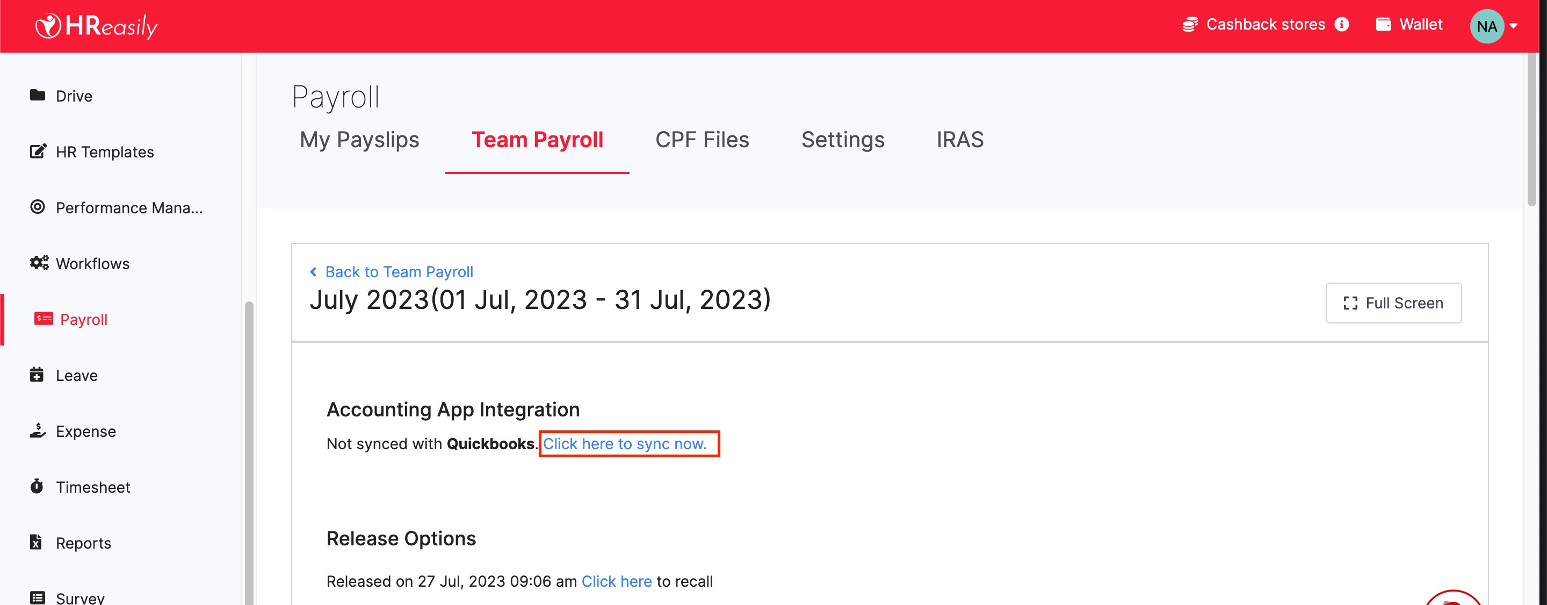Viewport: 1547px width, 605px height.
Task: Click the Accounting App Integration heading
Action: 453,409
